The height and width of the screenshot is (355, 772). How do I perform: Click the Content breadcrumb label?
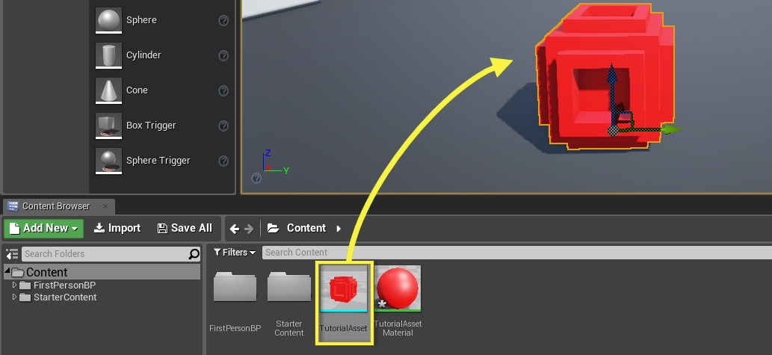306,229
